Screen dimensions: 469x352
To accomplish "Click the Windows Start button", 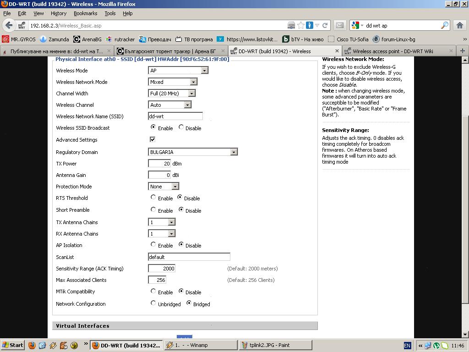I will [13, 345].
